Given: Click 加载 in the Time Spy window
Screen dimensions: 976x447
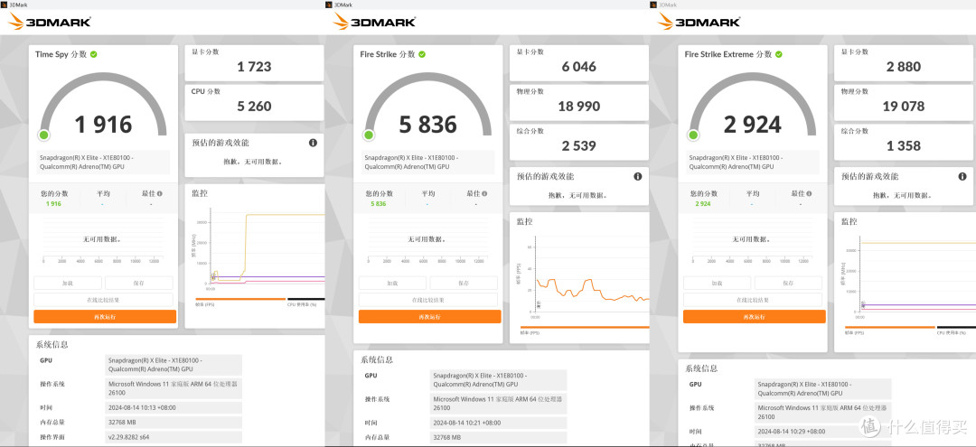Looking at the screenshot, I should click(x=67, y=283).
